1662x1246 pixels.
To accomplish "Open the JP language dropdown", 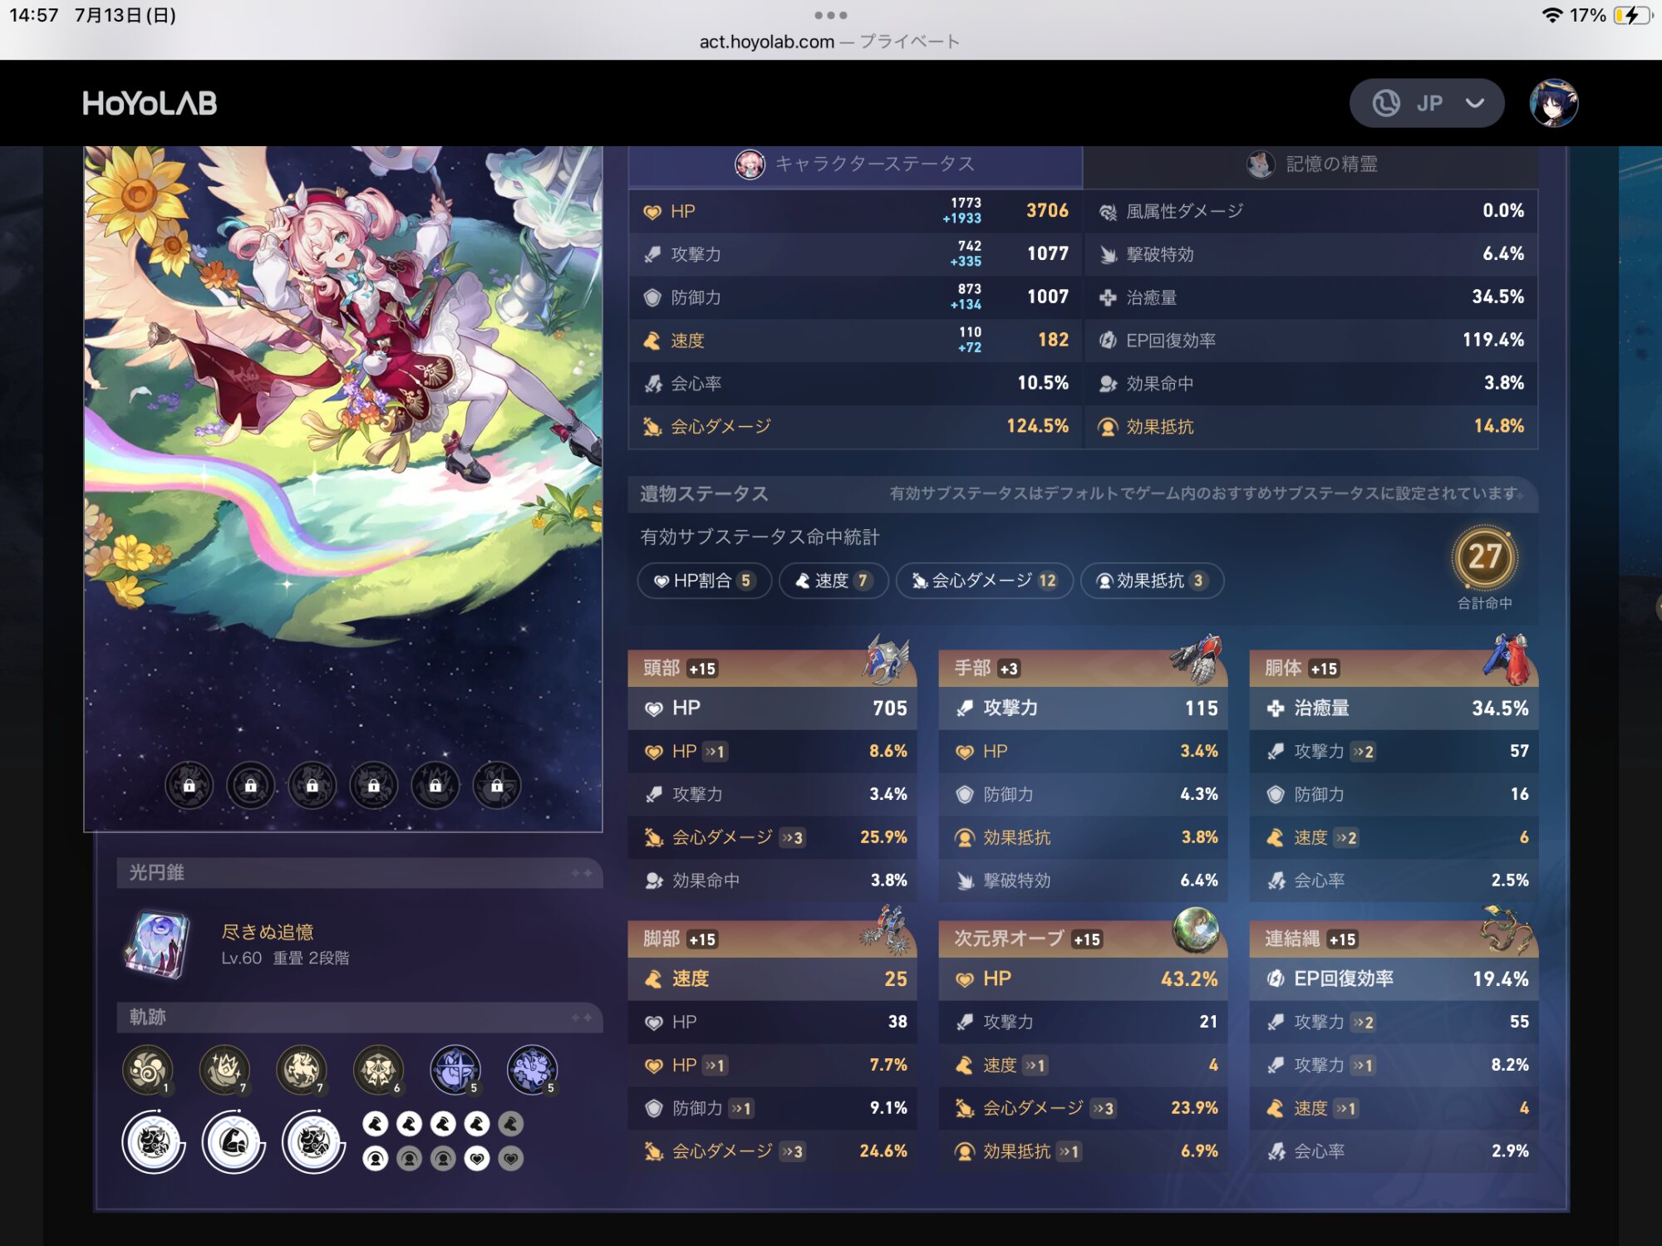I will 1426,103.
